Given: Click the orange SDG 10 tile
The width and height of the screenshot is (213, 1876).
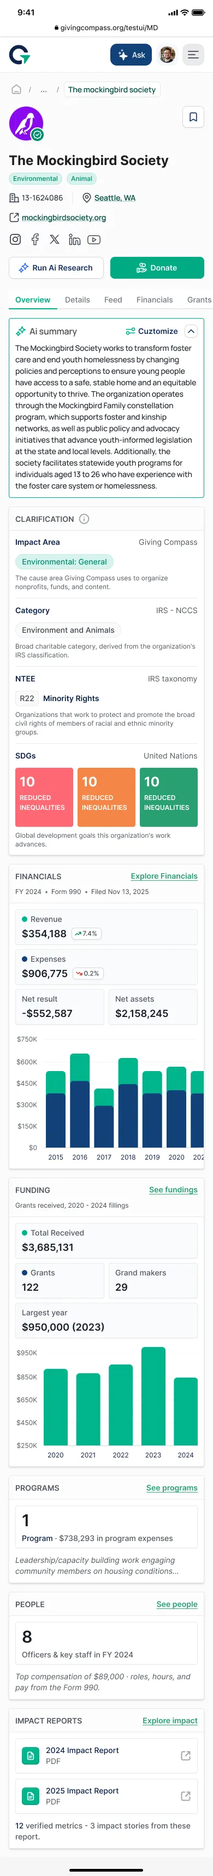Looking at the screenshot, I should click(x=106, y=797).
